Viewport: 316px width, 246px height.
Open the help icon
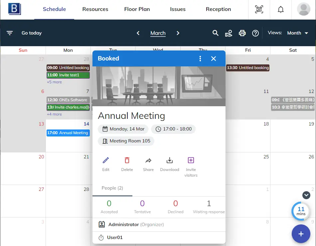click(255, 33)
